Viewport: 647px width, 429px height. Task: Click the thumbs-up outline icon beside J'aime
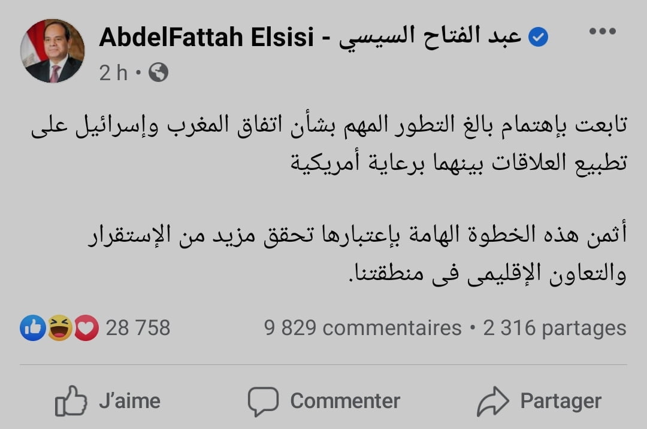point(71,401)
